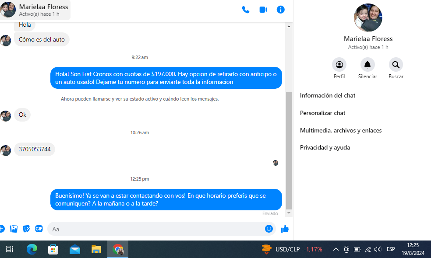The width and height of the screenshot is (431, 258).
Task: Click the small seen-avatar indicator
Action: pos(276,163)
